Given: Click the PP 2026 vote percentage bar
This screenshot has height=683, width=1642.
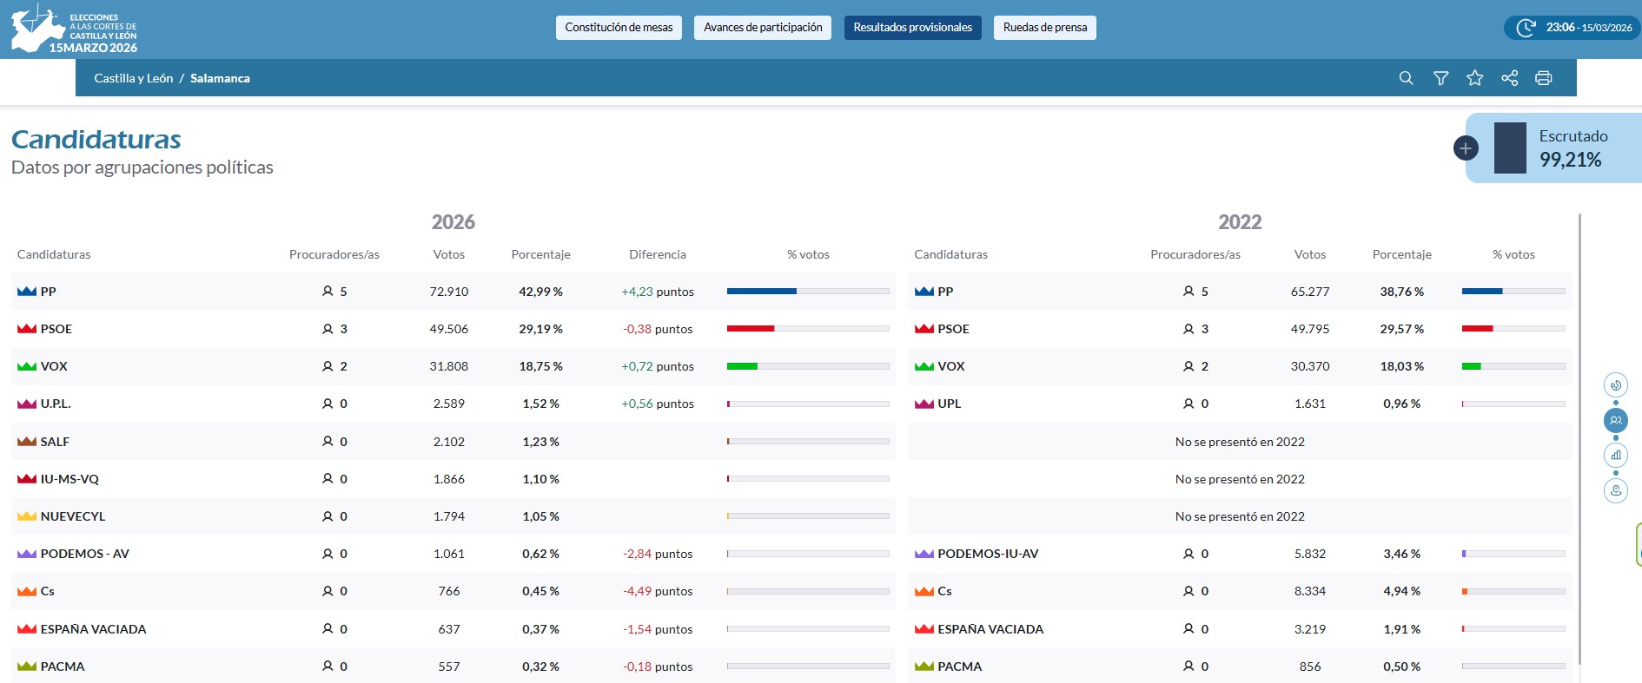Looking at the screenshot, I should (807, 292).
